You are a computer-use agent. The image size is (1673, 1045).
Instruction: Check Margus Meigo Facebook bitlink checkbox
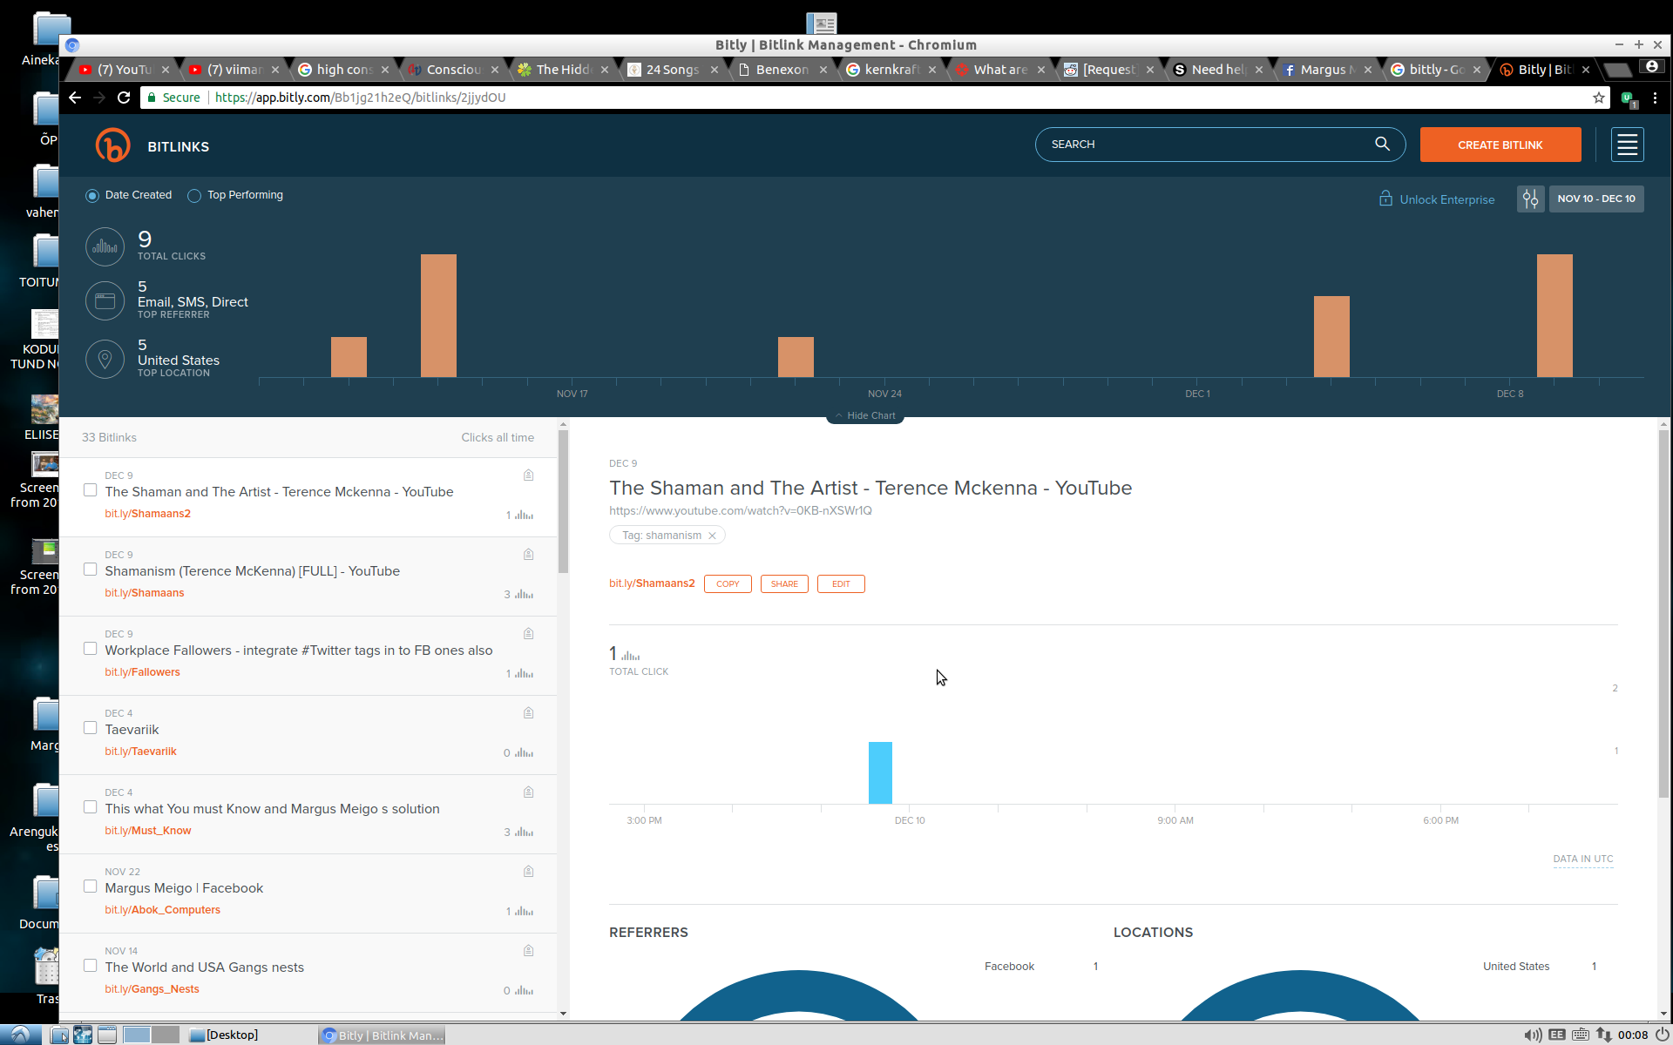tap(90, 887)
